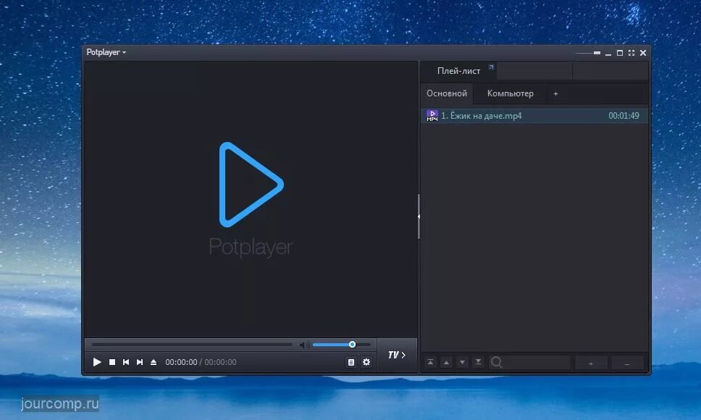Move item to top of playlist
701x420 pixels.
(x=430, y=362)
